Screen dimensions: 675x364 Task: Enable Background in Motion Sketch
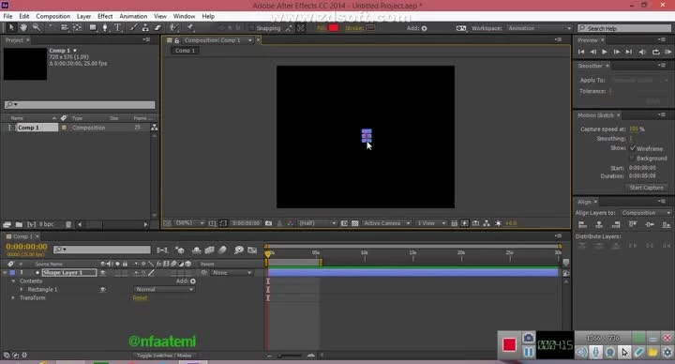(x=633, y=159)
